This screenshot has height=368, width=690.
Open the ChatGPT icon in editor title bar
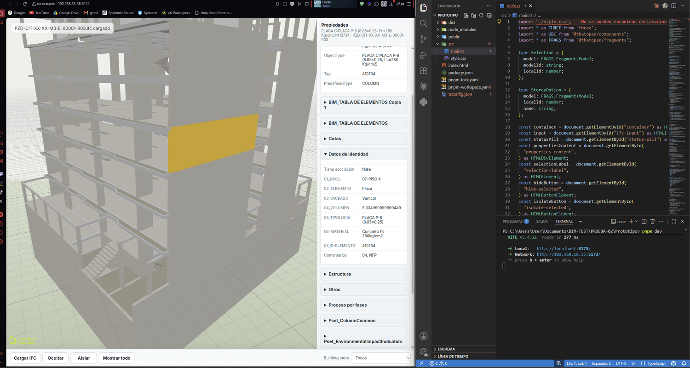[x=665, y=6]
